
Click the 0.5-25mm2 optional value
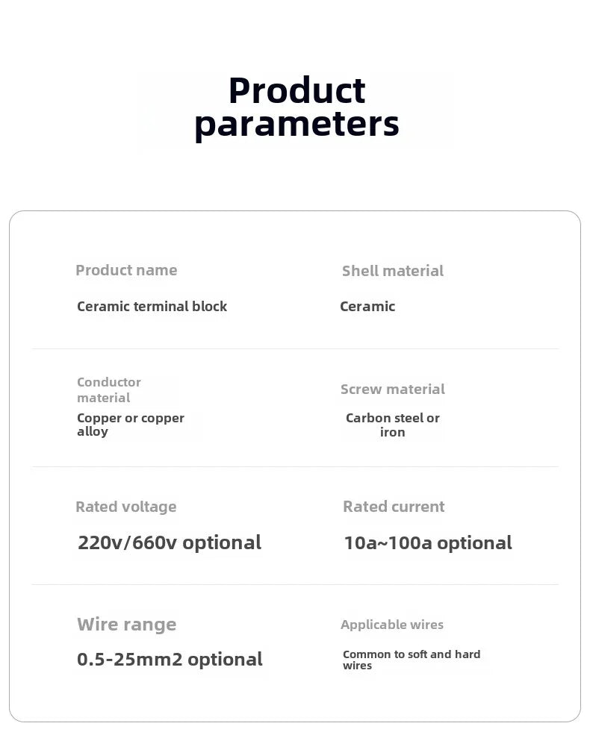click(x=170, y=659)
